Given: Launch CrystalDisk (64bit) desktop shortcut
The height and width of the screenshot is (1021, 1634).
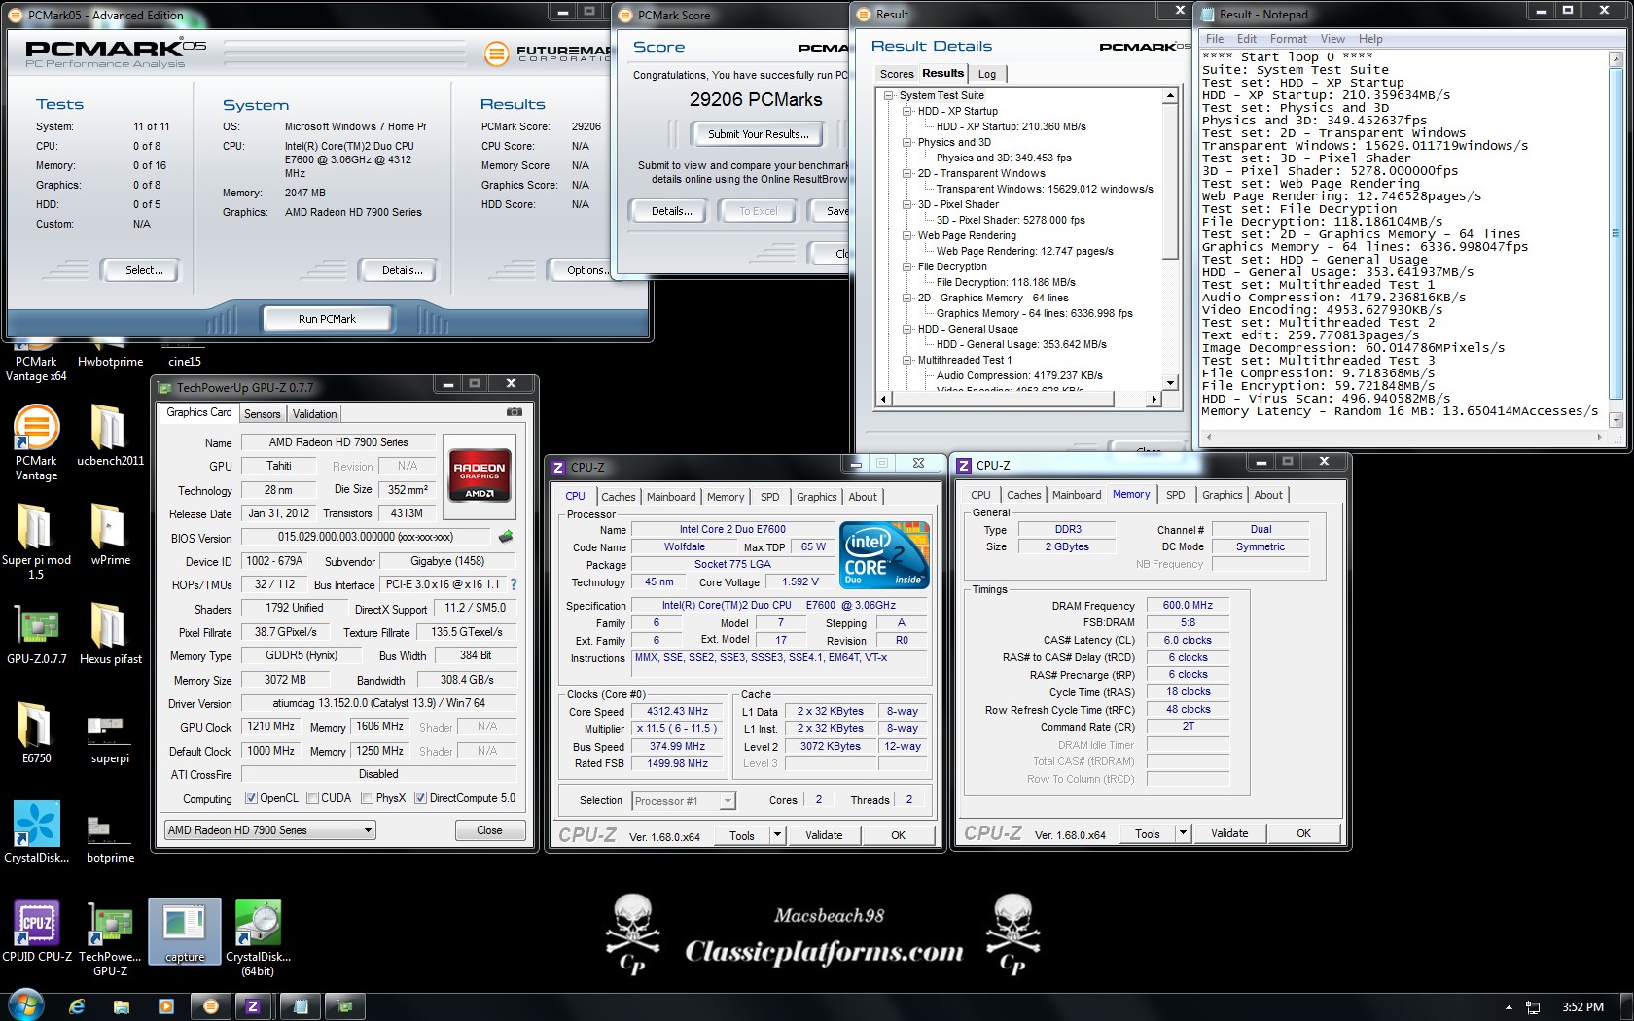Looking at the screenshot, I should point(258,938).
